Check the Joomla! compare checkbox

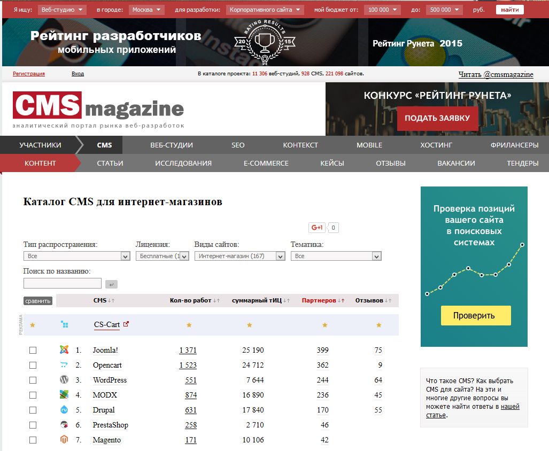pos(33,350)
